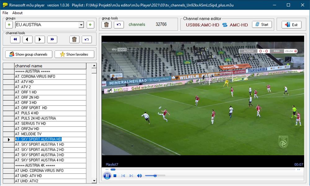The width and height of the screenshot is (310, 186).
Task: Click the Show favorites button
Action: (x=74, y=54)
